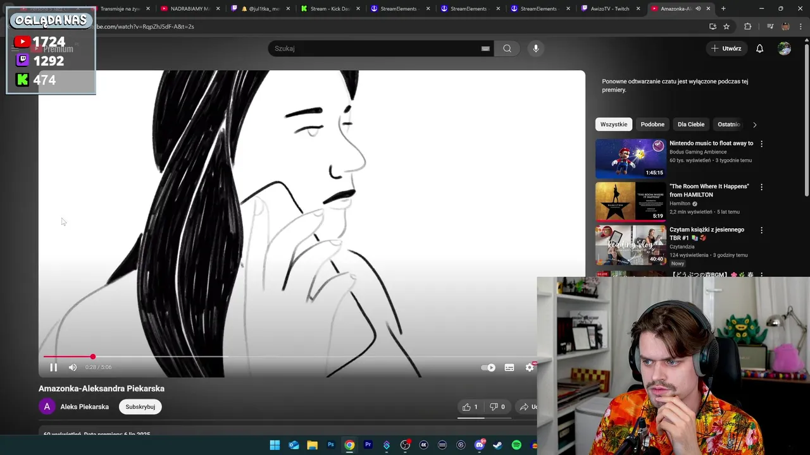Open options menu for the Nintendo music video
Viewport: 810px width, 455px height.
pos(761,144)
